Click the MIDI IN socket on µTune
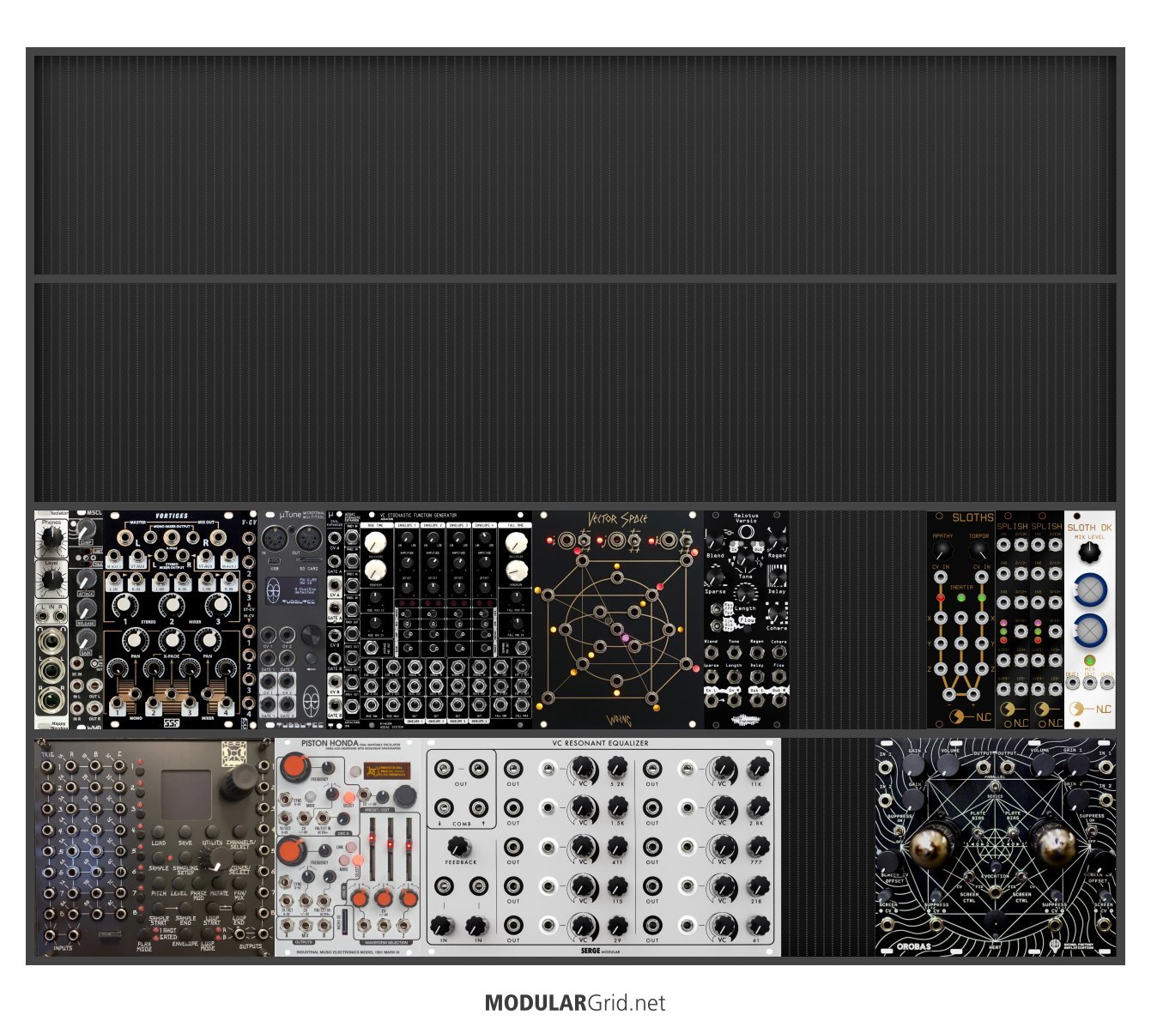The image size is (1151, 1021). click(274, 538)
